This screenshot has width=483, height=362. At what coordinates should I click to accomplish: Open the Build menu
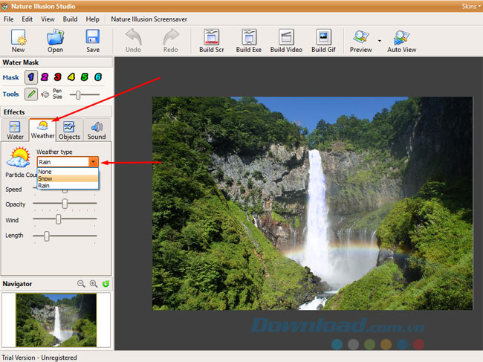pyautogui.click(x=70, y=19)
